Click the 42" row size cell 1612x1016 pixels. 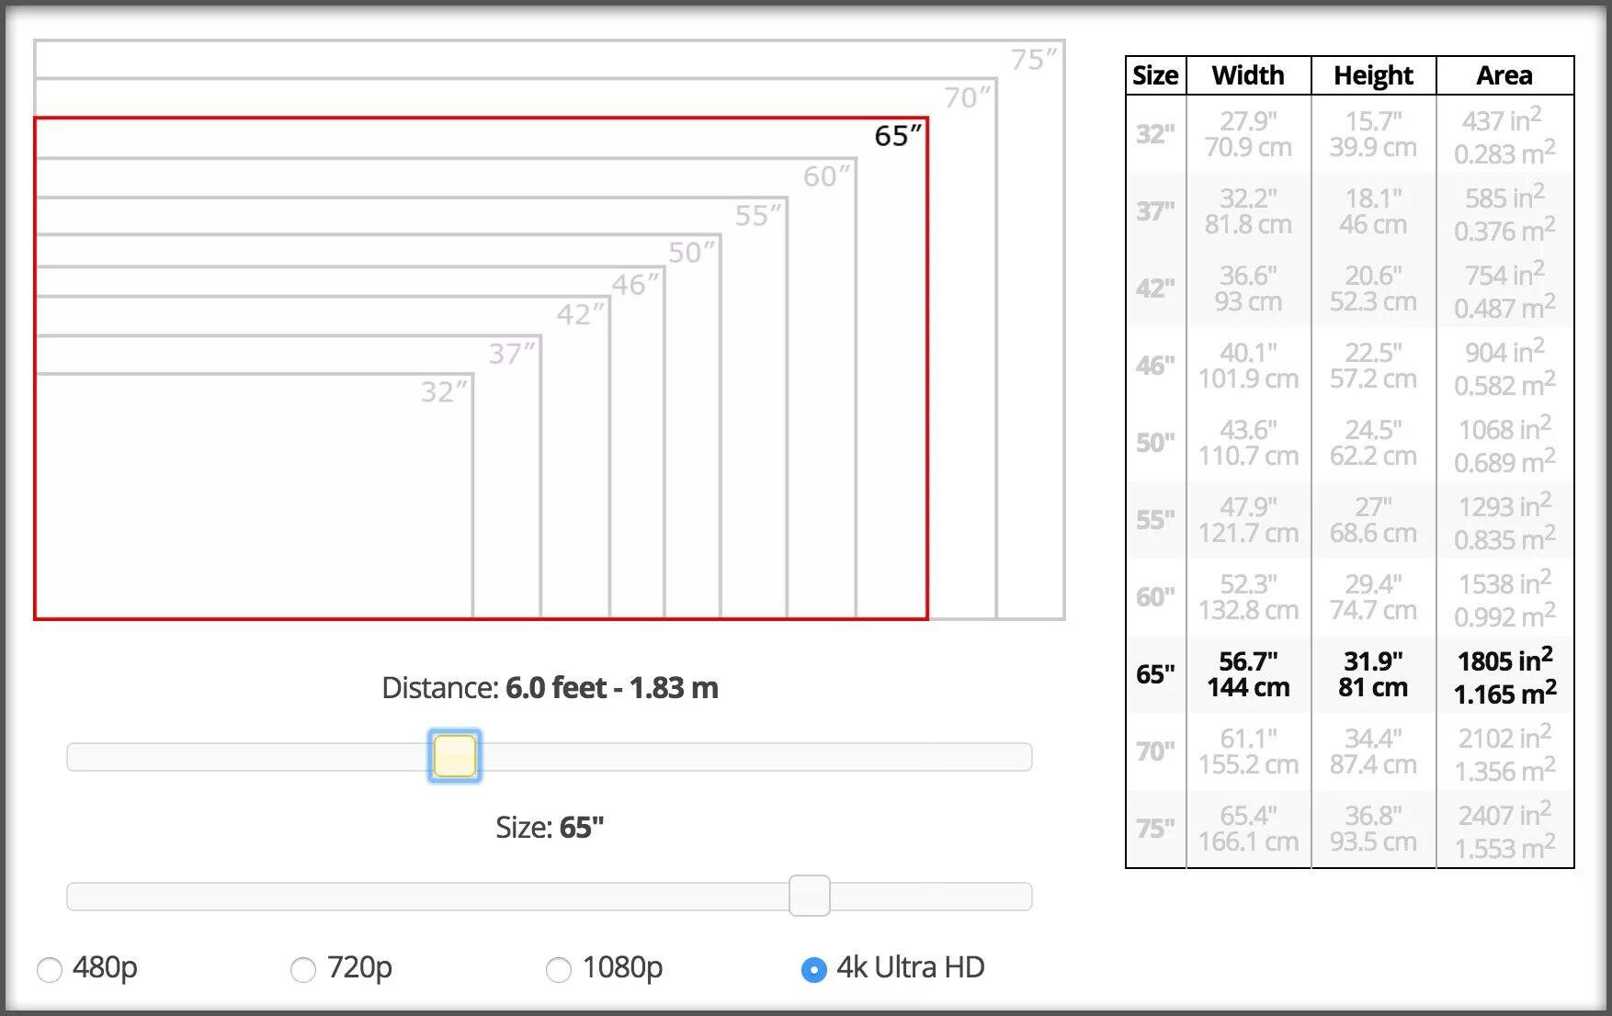[x=1155, y=288]
